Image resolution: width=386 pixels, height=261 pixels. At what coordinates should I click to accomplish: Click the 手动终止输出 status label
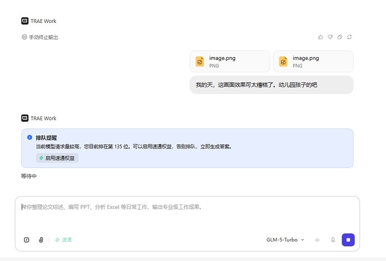click(x=44, y=37)
